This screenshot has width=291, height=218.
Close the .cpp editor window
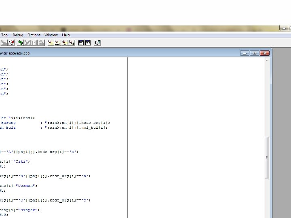pos(265,53)
